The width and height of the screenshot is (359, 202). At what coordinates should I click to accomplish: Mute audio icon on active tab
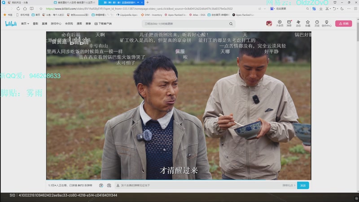tap(138, 2)
